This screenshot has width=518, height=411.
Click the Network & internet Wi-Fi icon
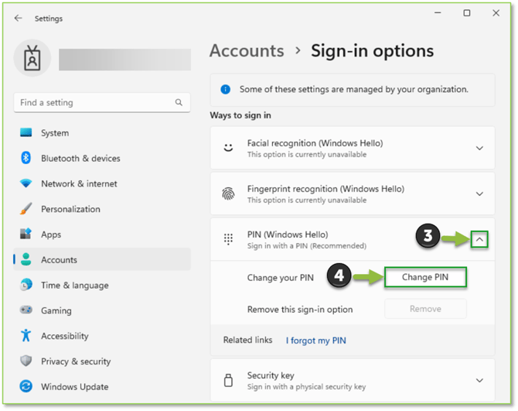(26, 183)
